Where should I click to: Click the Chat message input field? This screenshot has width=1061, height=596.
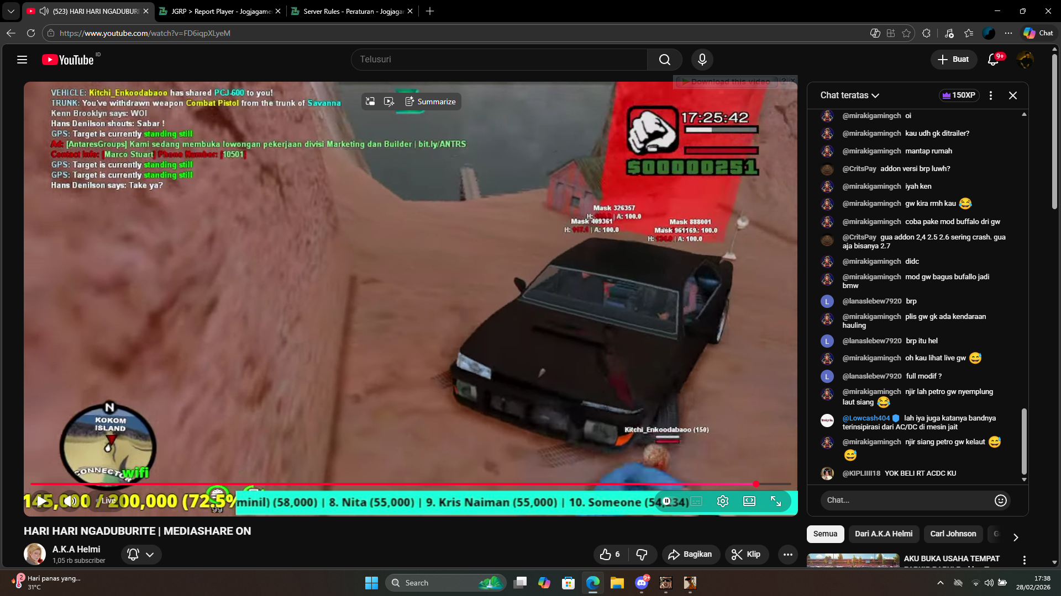[x=906, y=501]
